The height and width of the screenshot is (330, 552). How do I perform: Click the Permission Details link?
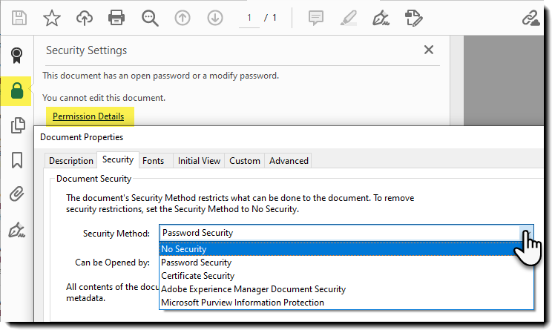click(x=88, y=116)
